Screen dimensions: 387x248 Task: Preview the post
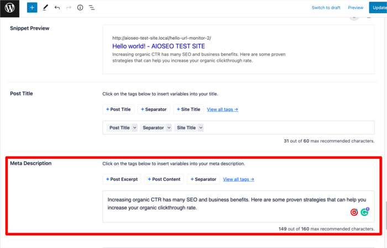355,8
